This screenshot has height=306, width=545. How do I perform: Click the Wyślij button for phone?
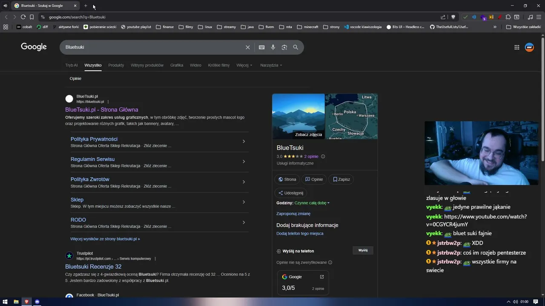pos(363,250)
